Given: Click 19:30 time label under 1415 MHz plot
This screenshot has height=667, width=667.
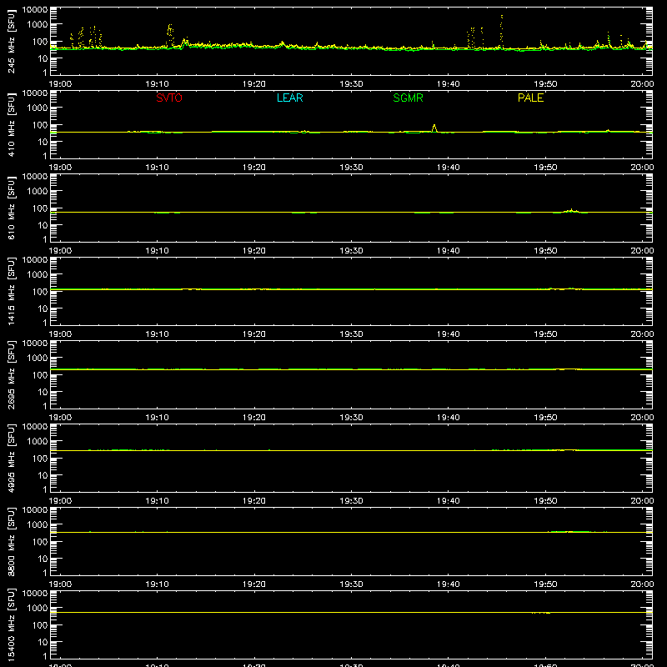Looking at the screenshot, I should [351, 334].
